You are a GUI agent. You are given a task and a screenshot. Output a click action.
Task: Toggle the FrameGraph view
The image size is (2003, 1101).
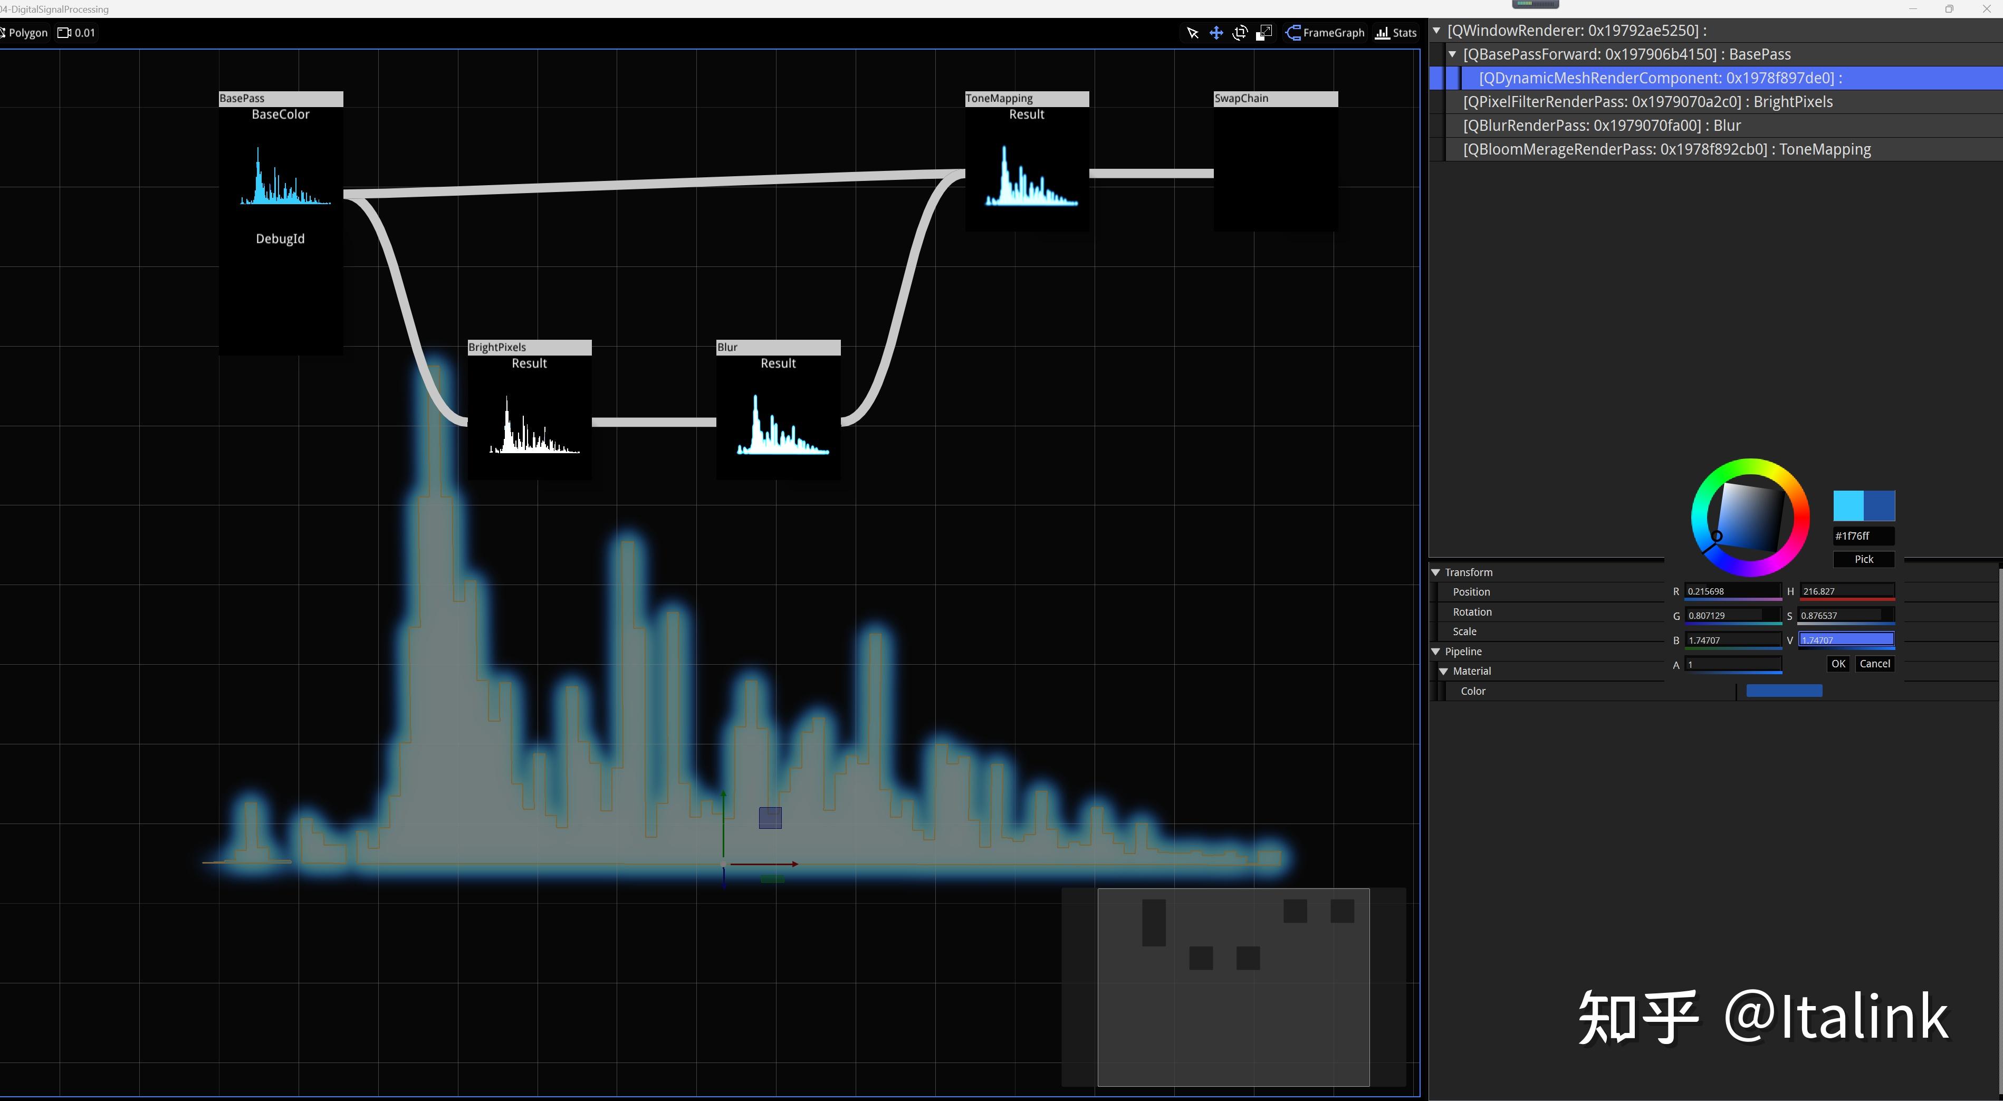pyautogui.click(x=1326, y=33)
